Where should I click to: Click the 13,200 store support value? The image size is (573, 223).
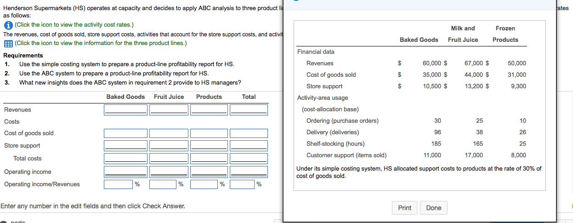point(474,86)
